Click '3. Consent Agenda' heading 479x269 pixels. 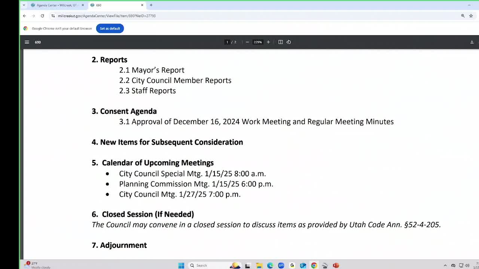(x=124, y=111)
